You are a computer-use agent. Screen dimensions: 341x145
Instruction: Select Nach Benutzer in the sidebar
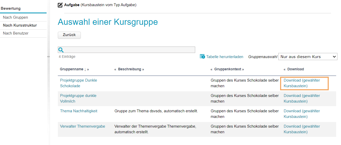click(x=16, y=33)
